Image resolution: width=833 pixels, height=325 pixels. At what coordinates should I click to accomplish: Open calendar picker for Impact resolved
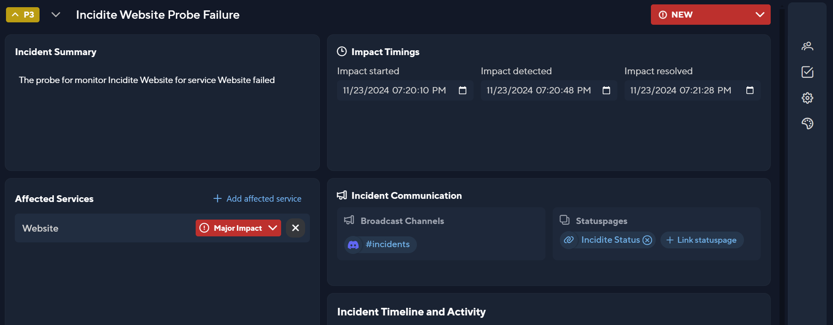click(x=750, y=90)
